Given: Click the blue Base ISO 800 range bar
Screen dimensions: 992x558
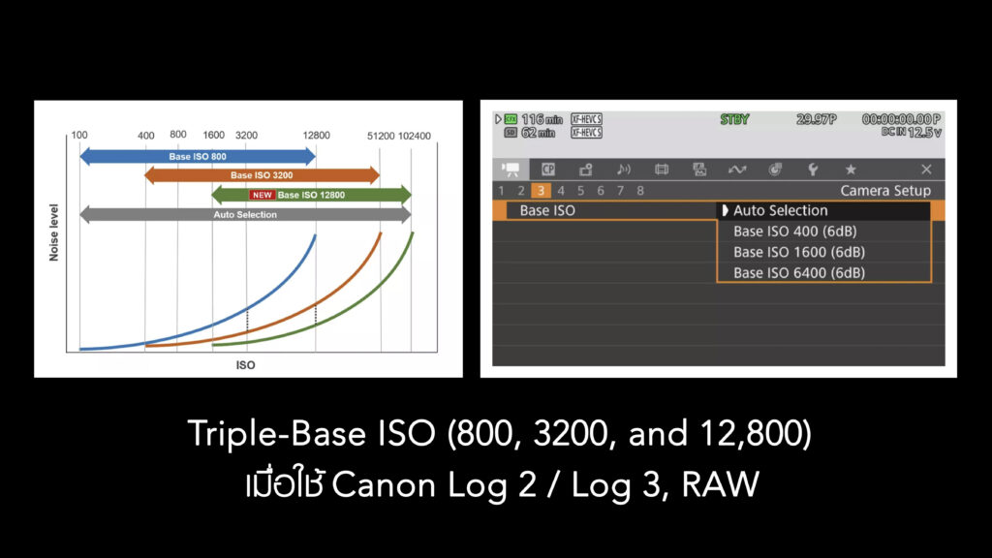Looking at the screenshot, I should (x=197, y=156).
